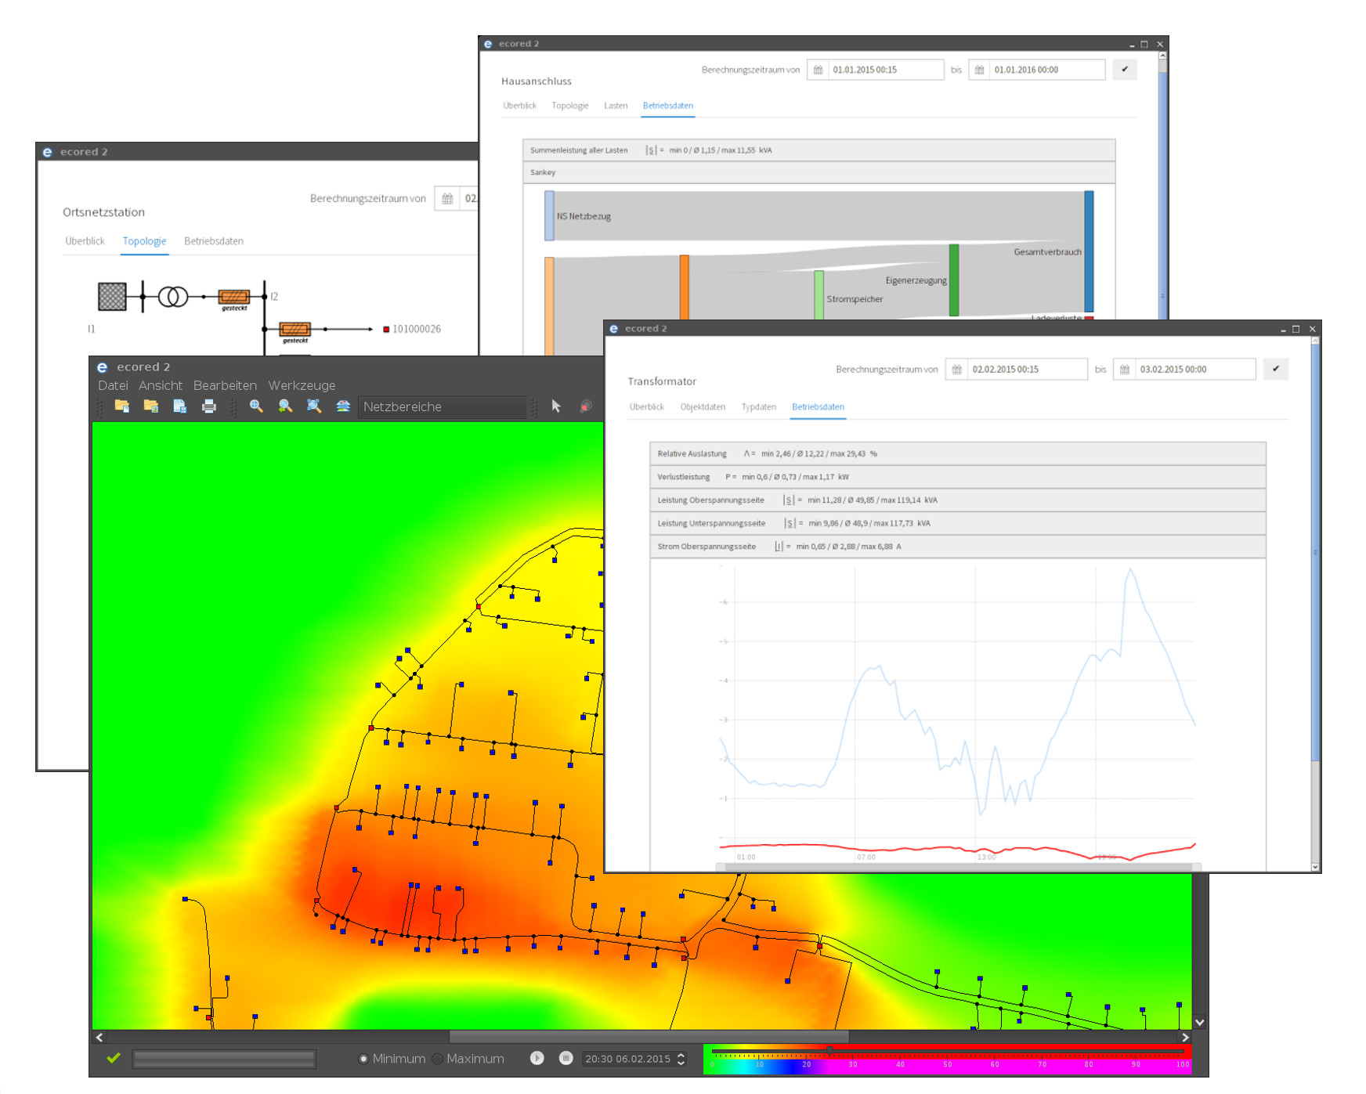Open calendar picker for Transformator start date

pos(956,370)
